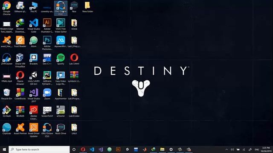Select the Easy Video Logo Remover shortcut
This screenshot has width=273, height=153.
coord(61,78)
